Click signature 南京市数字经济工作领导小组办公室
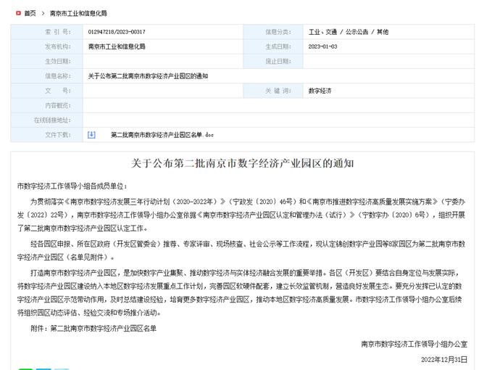This screenshot has height=370, width=479. [415, 345]
